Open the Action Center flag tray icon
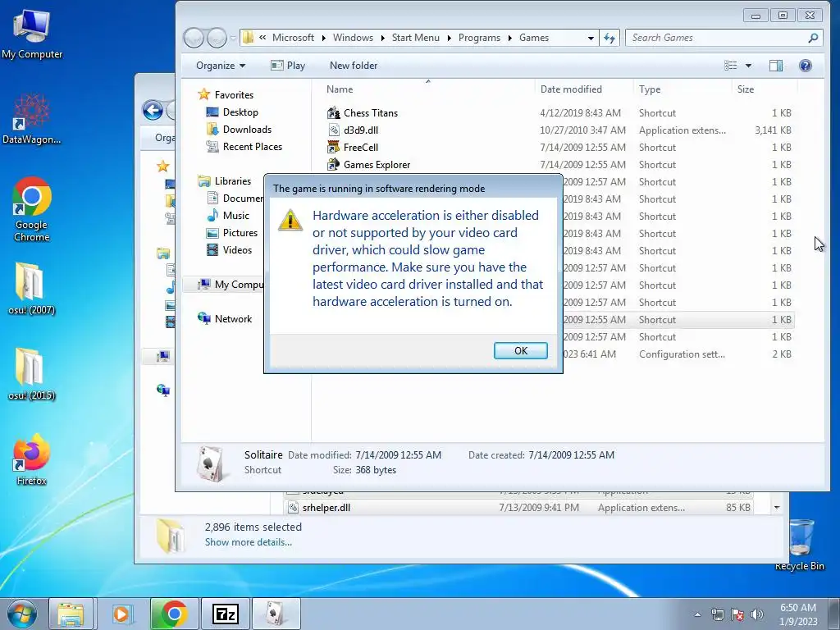 pos(737,614)
